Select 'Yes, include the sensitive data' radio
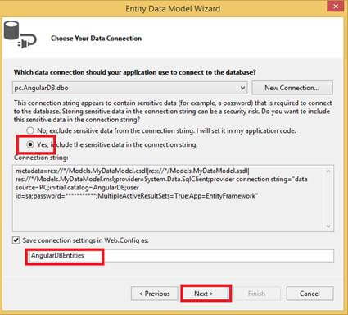 coord(30,144)
